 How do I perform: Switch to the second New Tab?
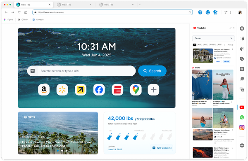pos(74,5)
